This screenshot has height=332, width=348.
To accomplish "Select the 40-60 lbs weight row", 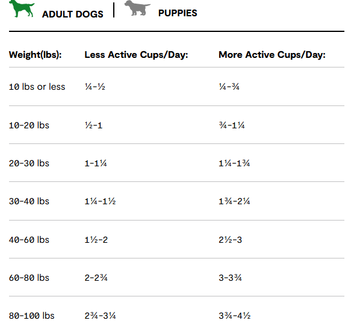I will point(176,240).
